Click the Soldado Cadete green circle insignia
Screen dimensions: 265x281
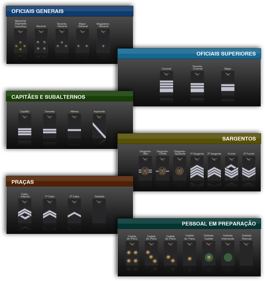(x=209, y=253)
